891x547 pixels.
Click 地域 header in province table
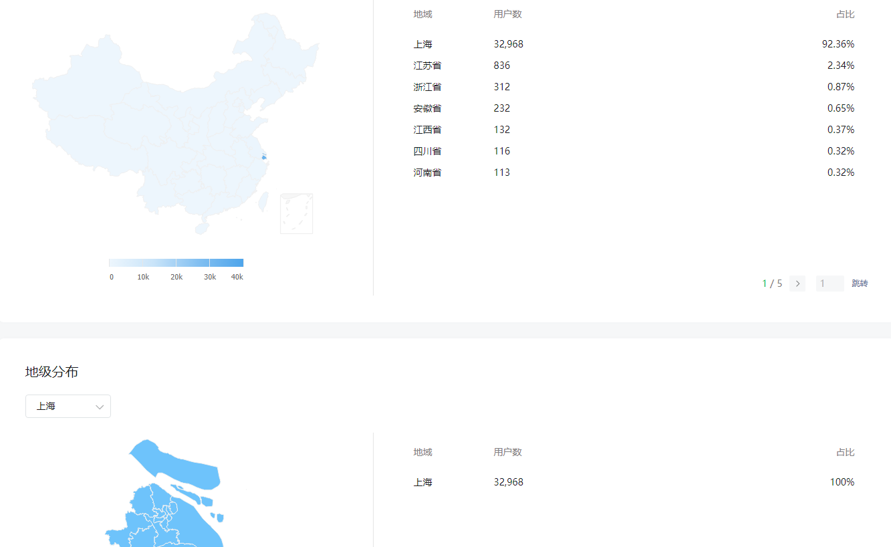pyautogui.click(x=423, y=14)
